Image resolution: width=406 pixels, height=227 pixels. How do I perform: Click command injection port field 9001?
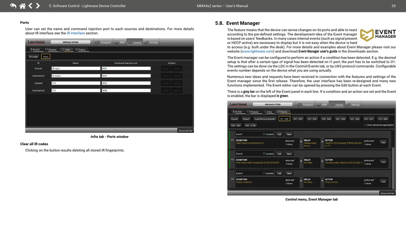[x=126, y=69]
